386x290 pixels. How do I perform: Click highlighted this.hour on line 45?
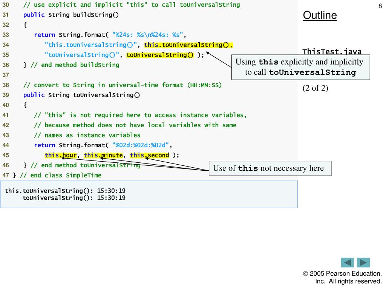61,155
